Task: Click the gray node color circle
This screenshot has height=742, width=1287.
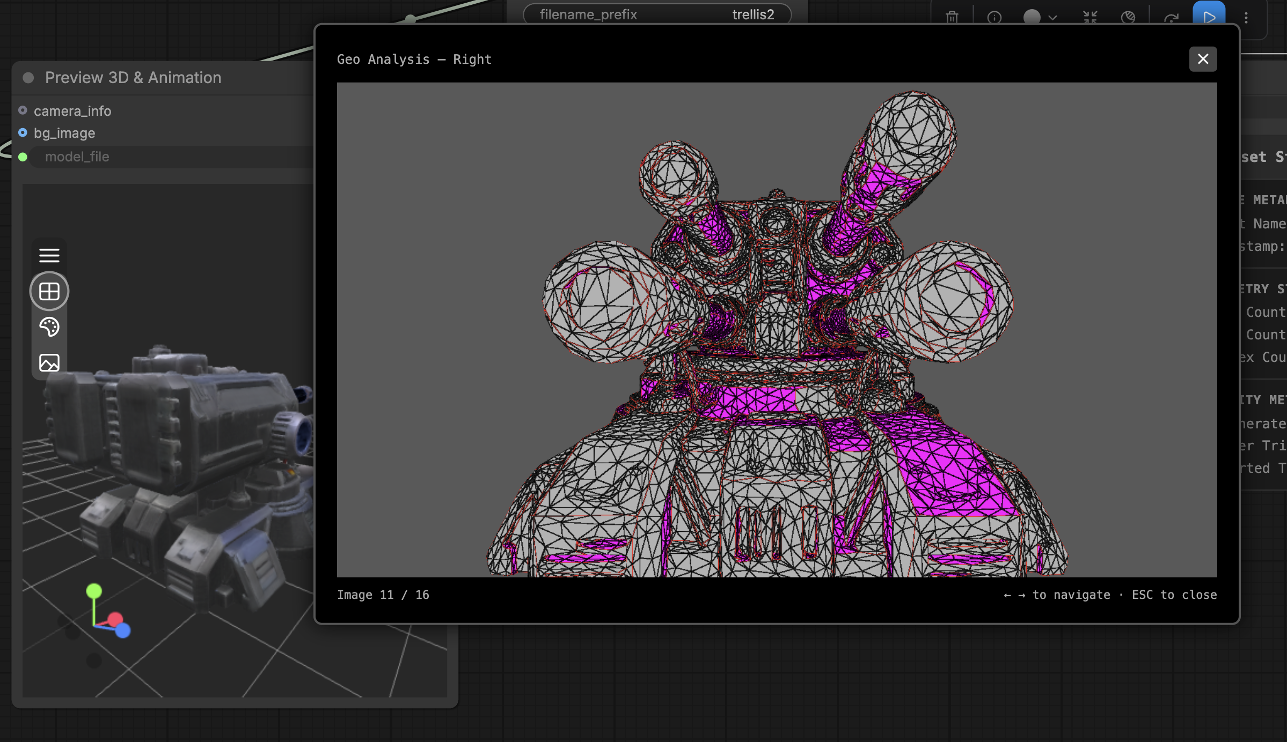Action: (x=1032, y=17)
